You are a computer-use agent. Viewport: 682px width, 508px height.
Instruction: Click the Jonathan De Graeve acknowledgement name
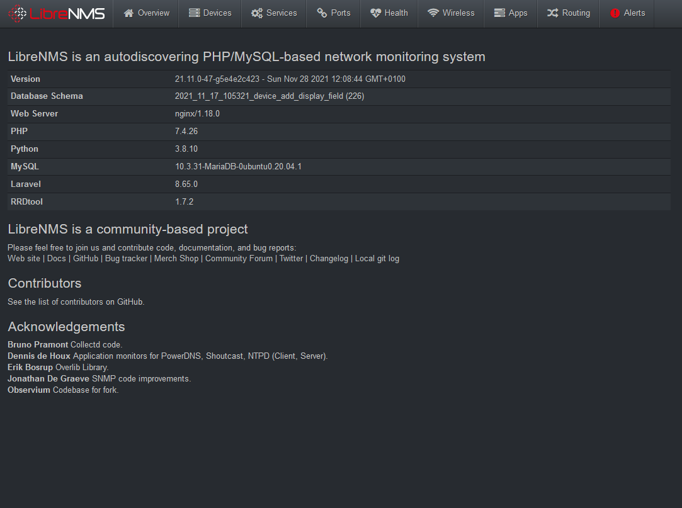[48, 378]
